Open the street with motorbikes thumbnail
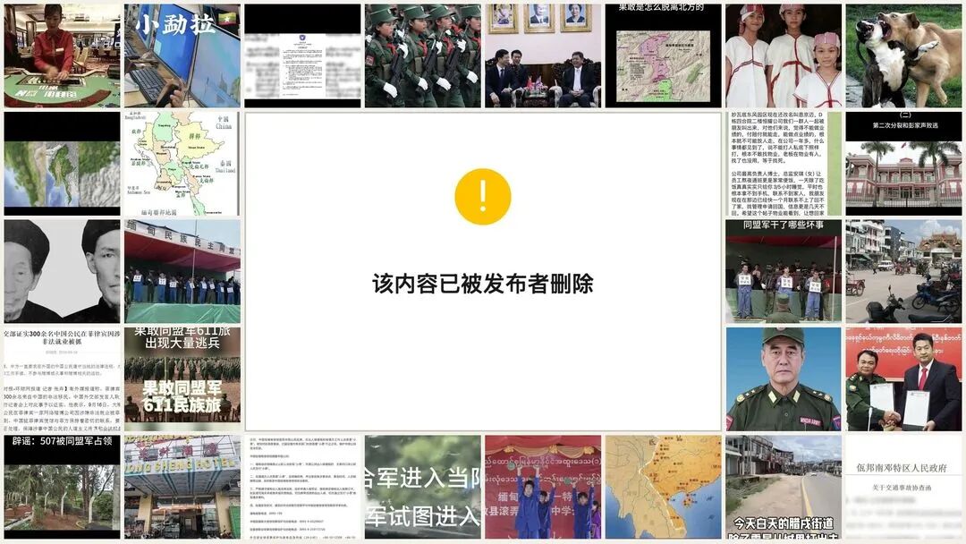 pos(903,272)
